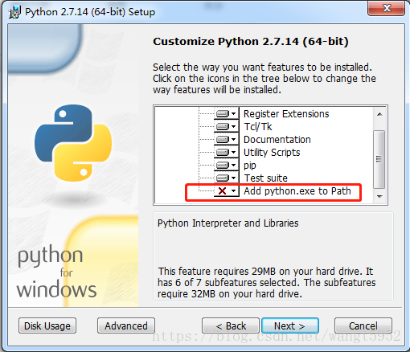Select the Add python.exe to Path label
Image resolution: width=410 pixels, height=352 pixels.
point(297,191)
